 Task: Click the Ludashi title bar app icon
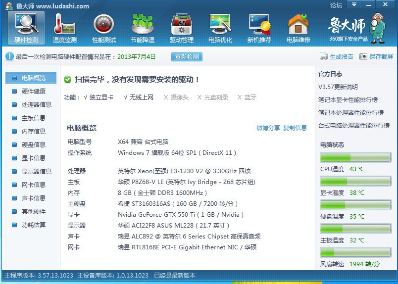(x=9, y=6)
